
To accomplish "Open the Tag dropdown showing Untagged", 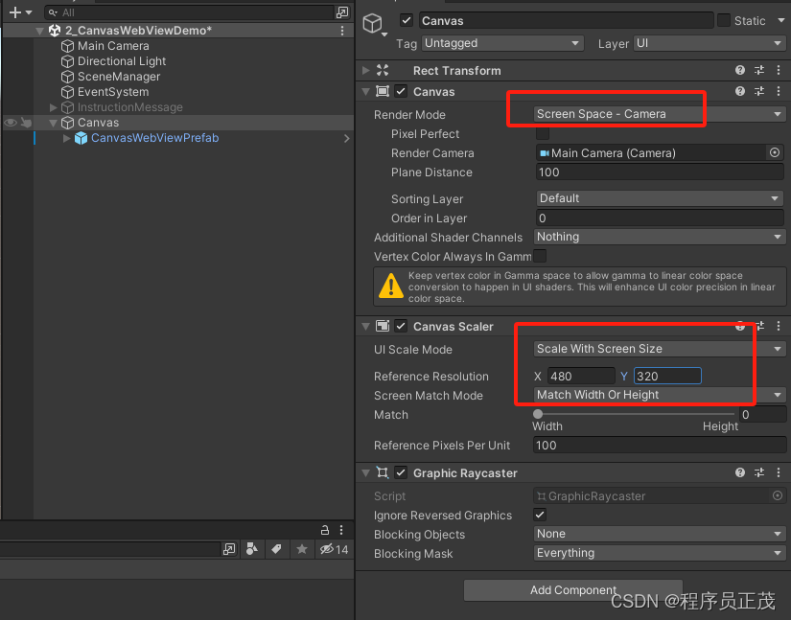I will tap(502, 43).
